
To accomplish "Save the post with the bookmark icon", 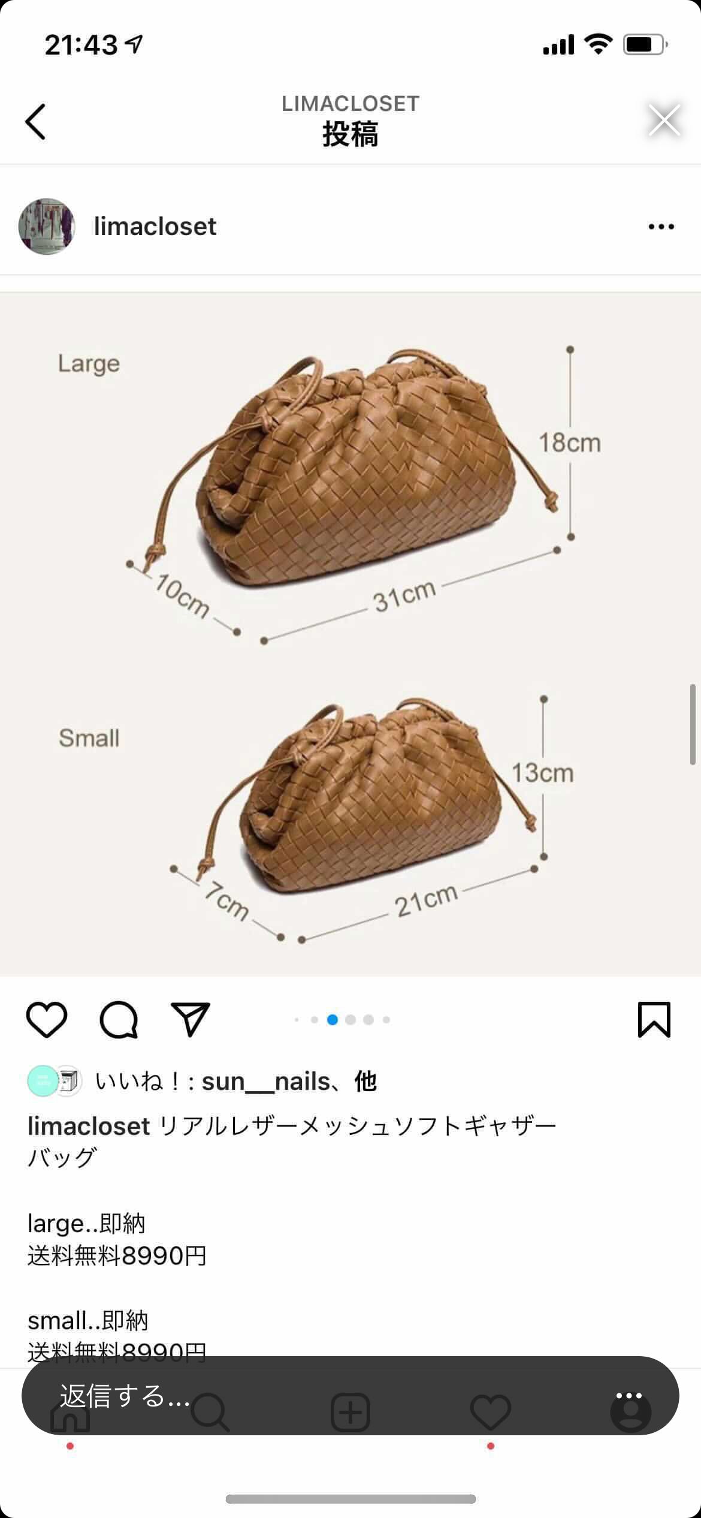I will tap(654, 1019).
